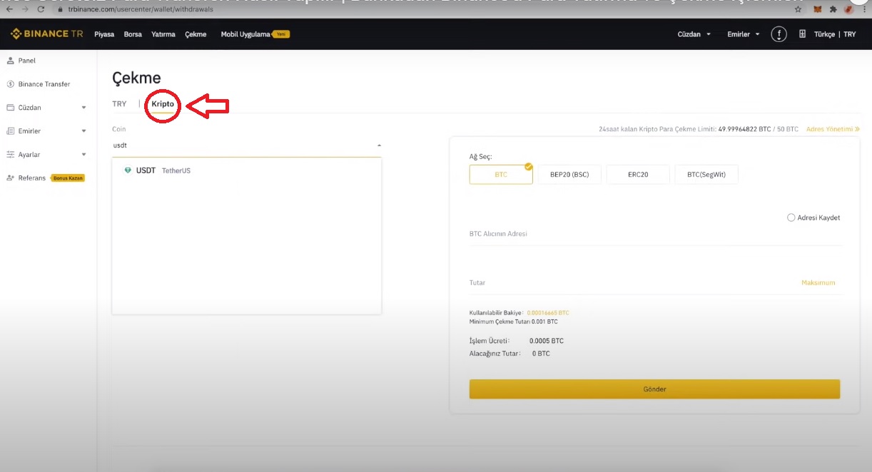Switch to the Kripto tab
872x472 pixels.
click(x=163, y=104)
